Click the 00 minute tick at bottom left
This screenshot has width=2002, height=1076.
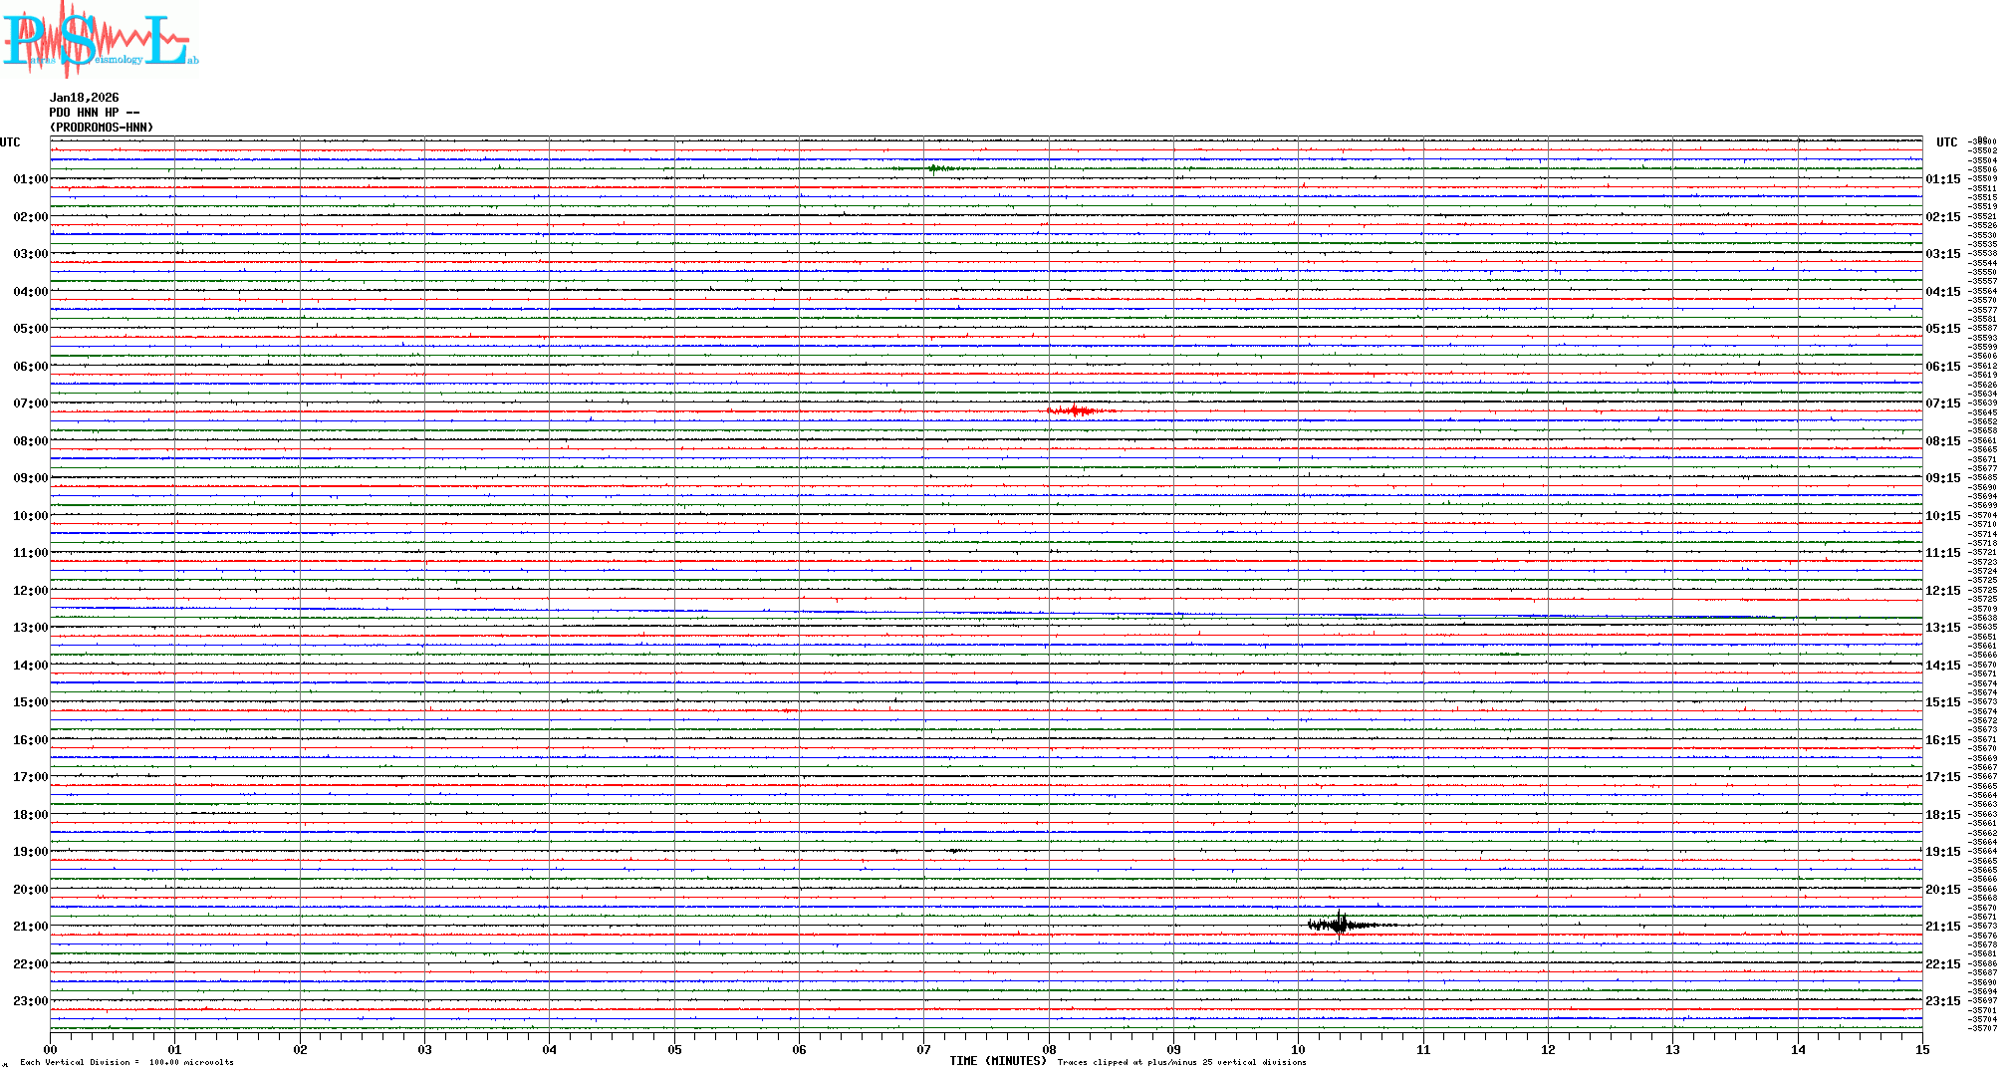point(51,1050)
